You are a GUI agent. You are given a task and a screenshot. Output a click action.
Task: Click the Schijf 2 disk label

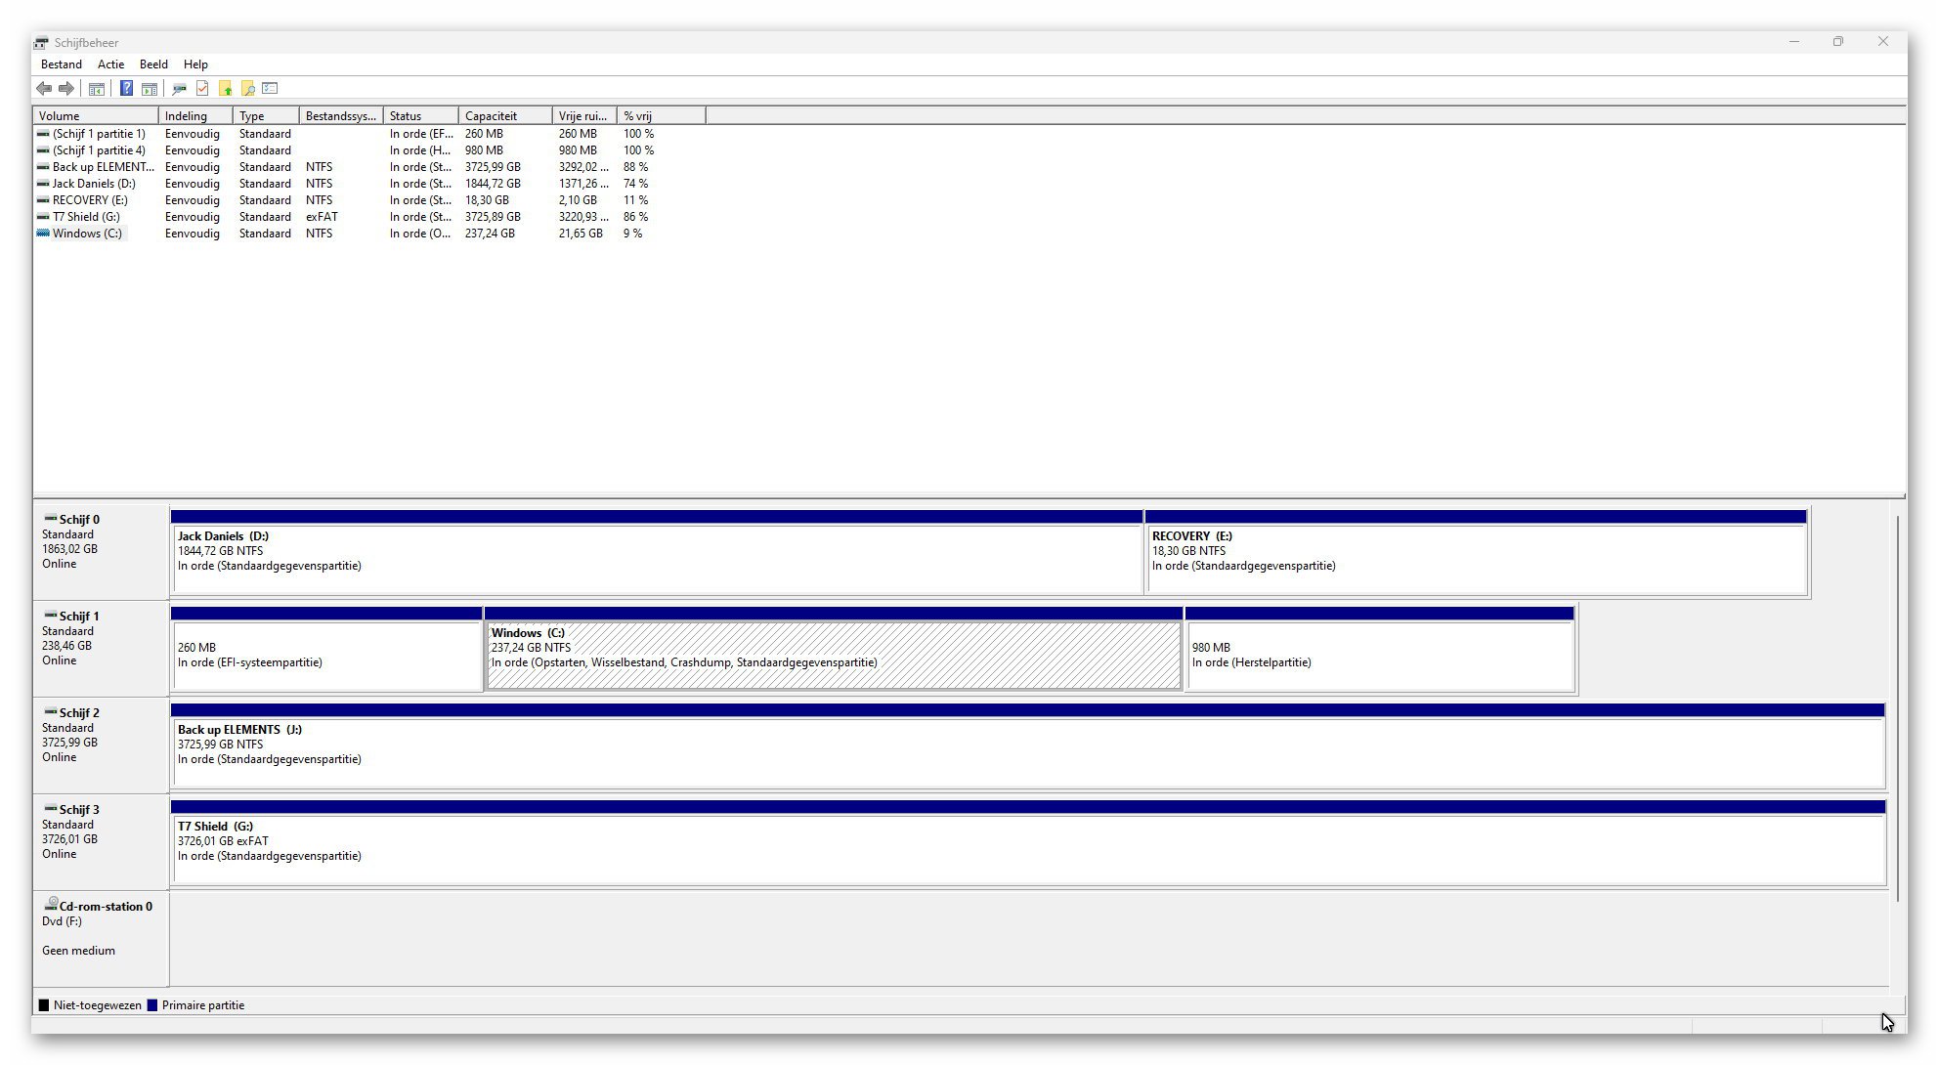click(79, 713)
